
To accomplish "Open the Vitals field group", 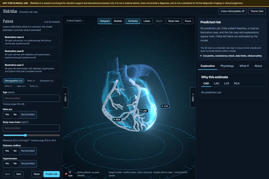I will coord(31,81).
